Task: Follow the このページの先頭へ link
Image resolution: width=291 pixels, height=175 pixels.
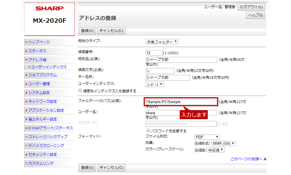Action: [x=246, y=159]
